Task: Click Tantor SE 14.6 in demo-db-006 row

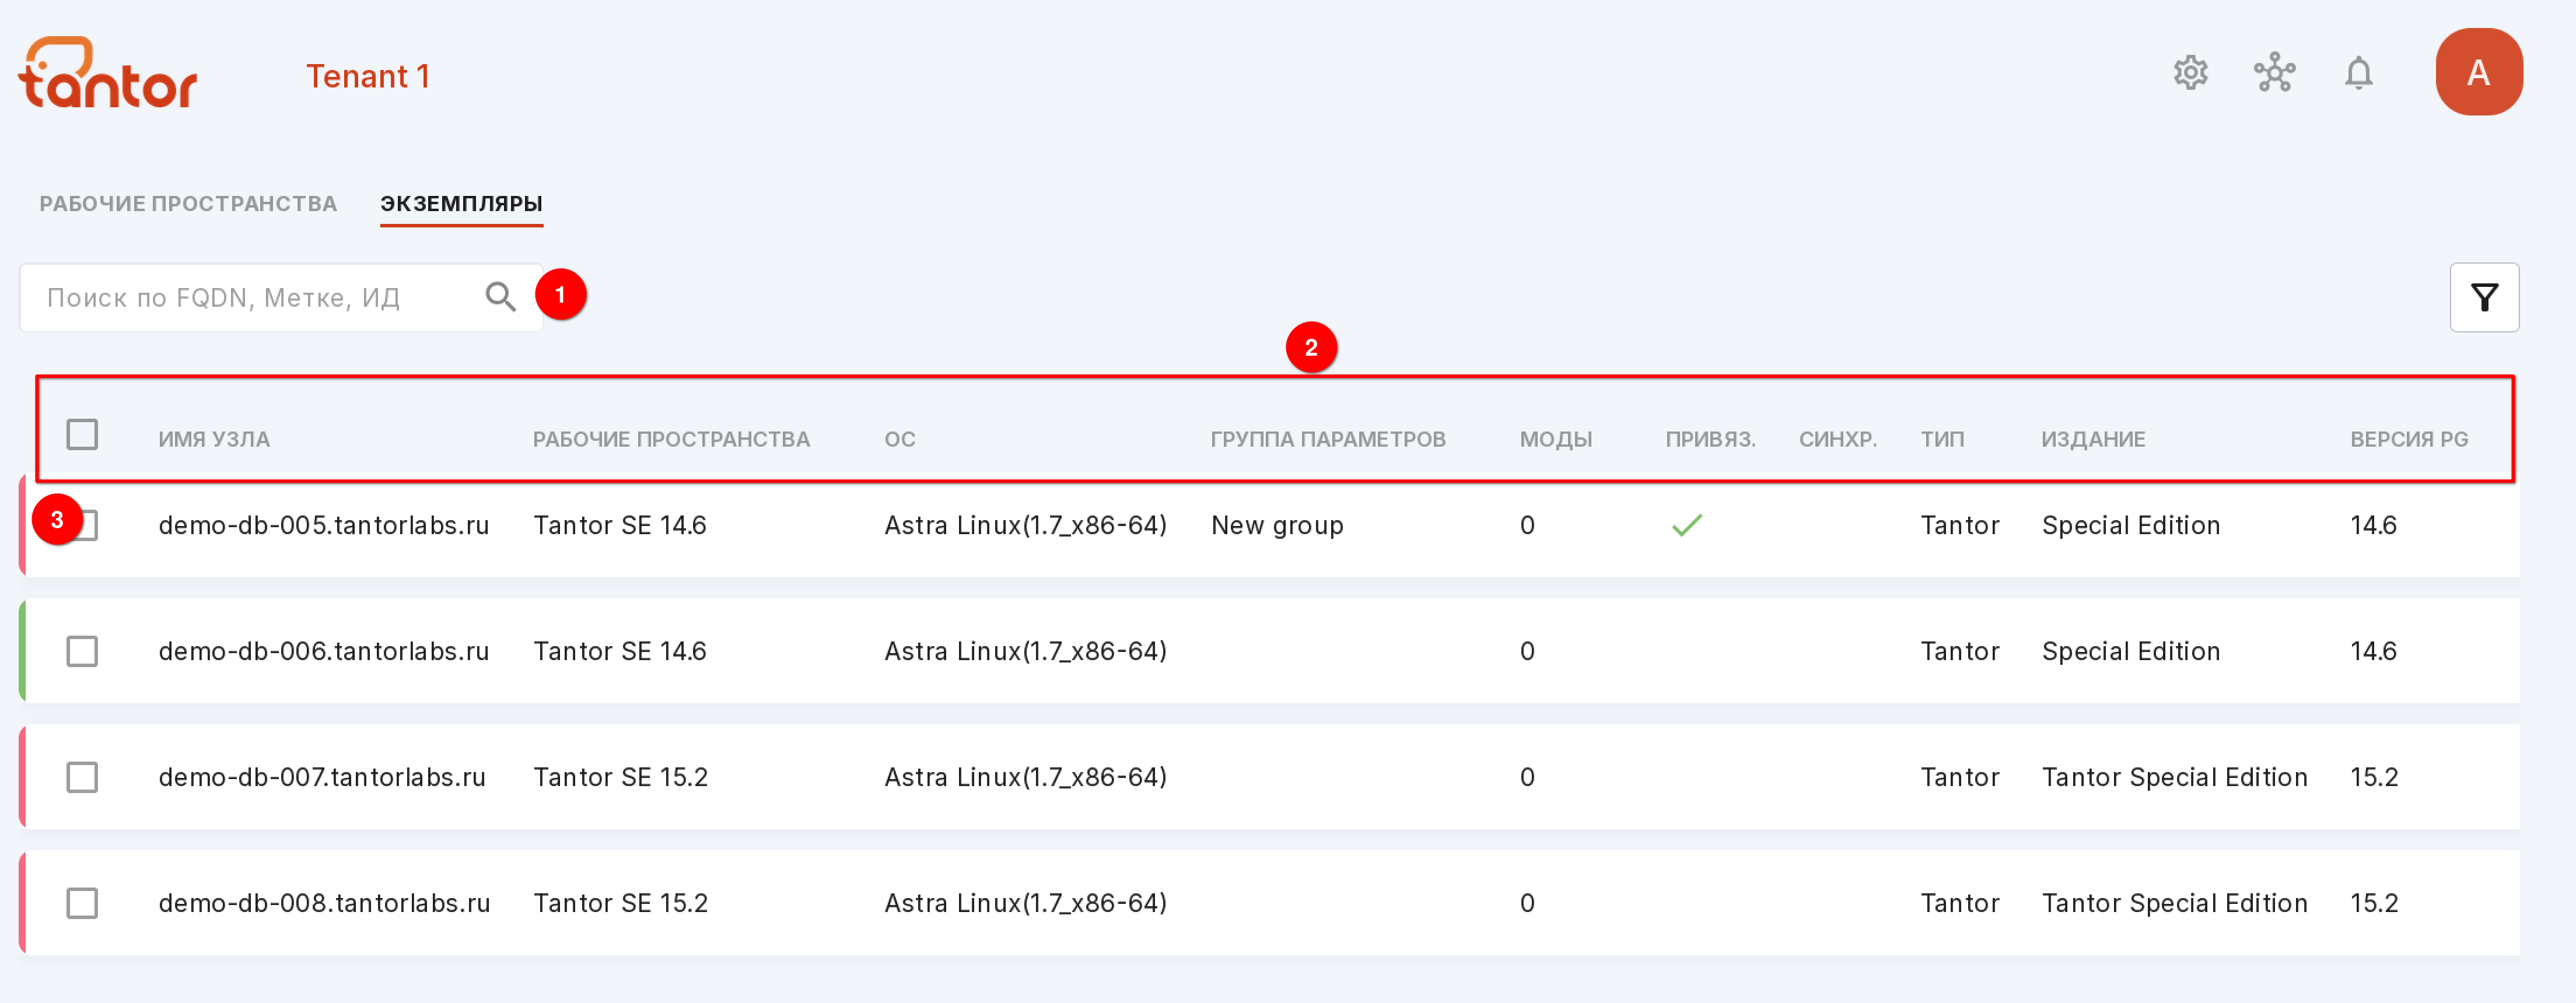Action: [620, 651]
